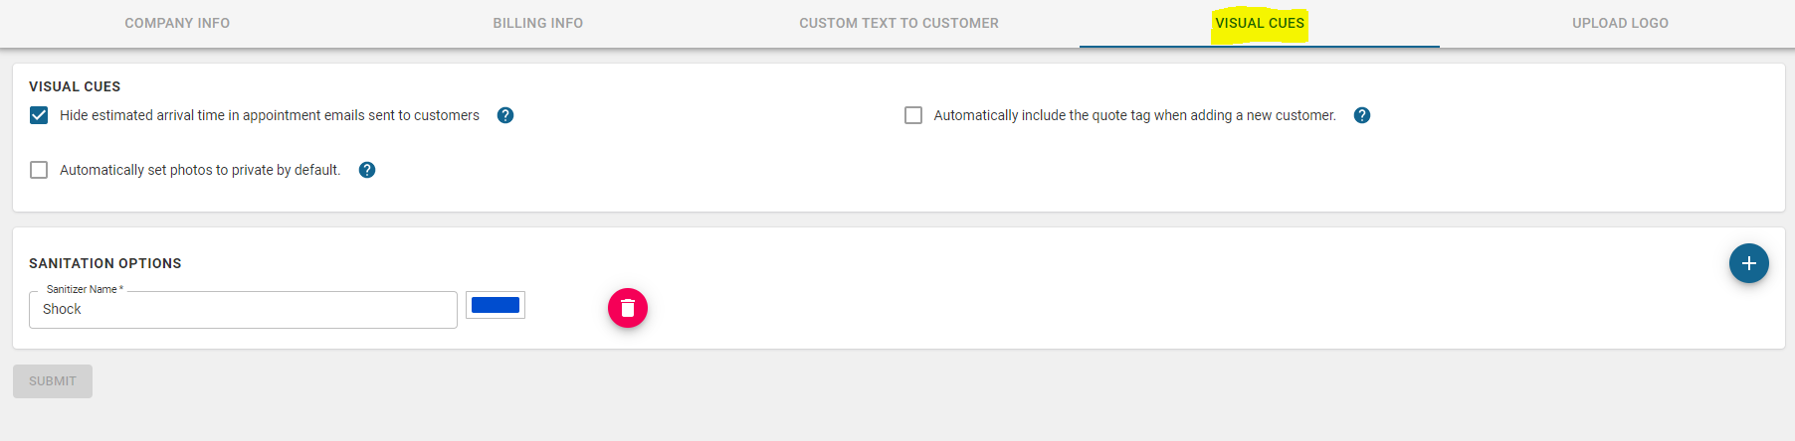The width and height of the screenshot is (1795, 441).
Task: Click the red trash delete icon
Action: 628,308
